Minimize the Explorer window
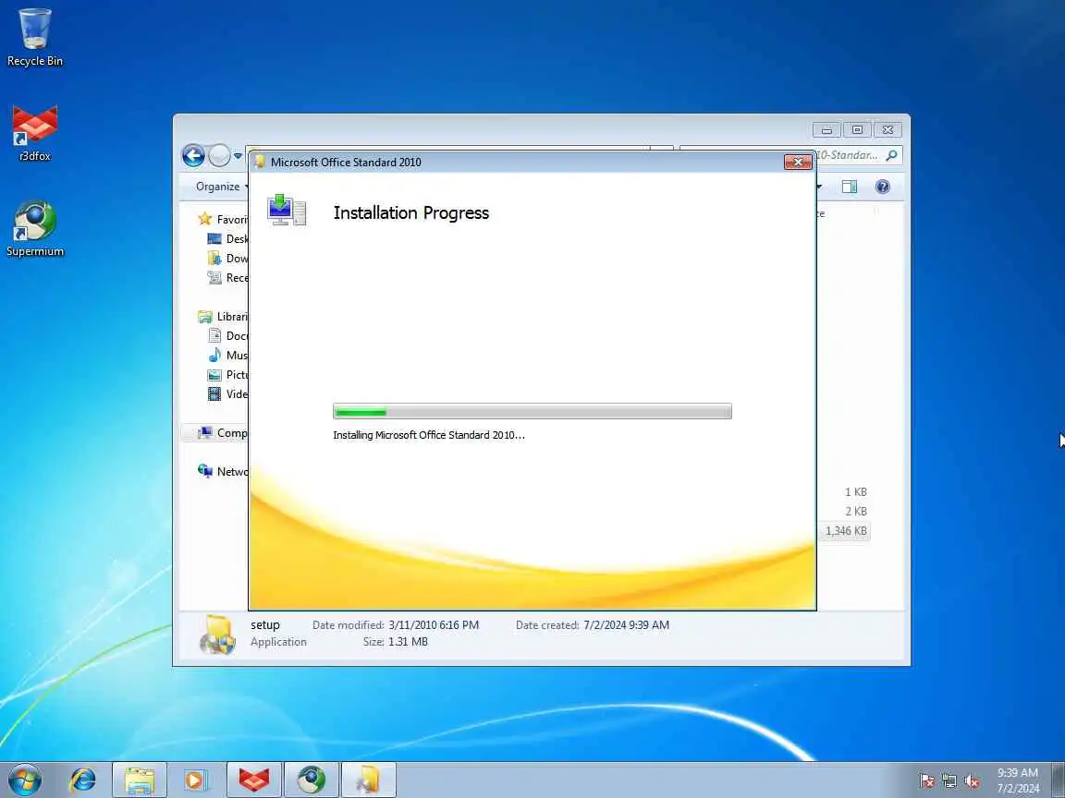 [x=826, y=129]
